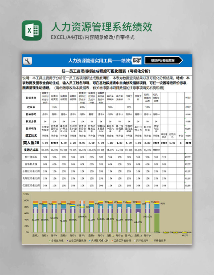The image size is (214, 275).
Task: Select the 人力资源管理系统绩效 title text
Action: (x=102, y=27)
